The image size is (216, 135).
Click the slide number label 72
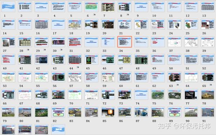[x=104, y=103]
